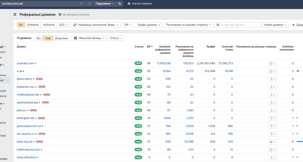Show Всі domains tab
The height and width of the screenshot is (162, 303).
tap(39, 38)
